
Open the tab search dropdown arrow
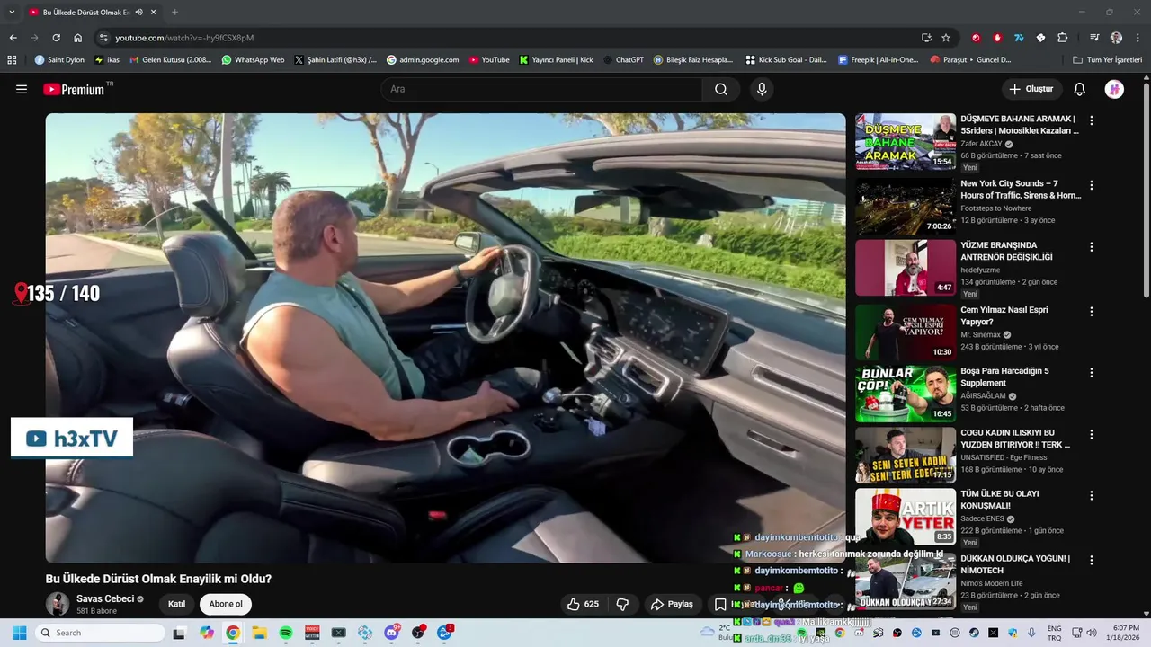click(x=12, y=12)
